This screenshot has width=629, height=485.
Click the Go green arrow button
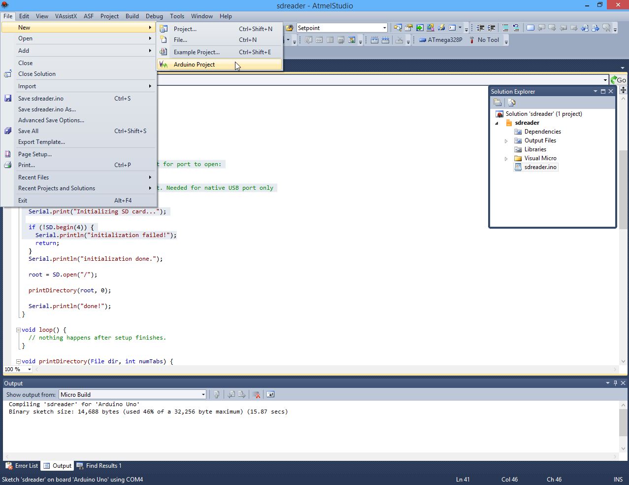pyautogui.click(x=618, y=80)
